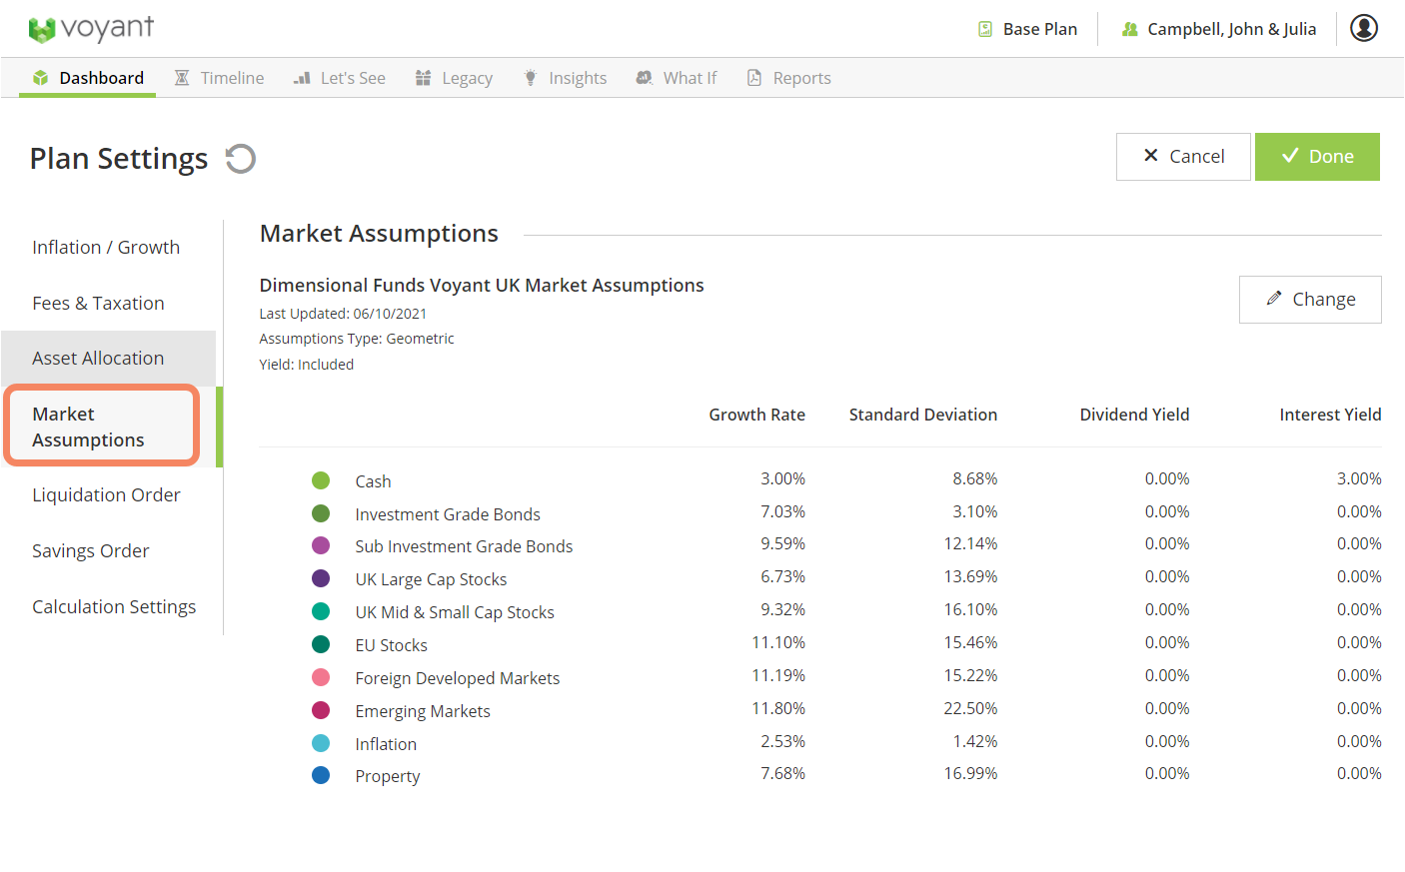Click the Emerging Markets color dot

[x=321, y=710]
